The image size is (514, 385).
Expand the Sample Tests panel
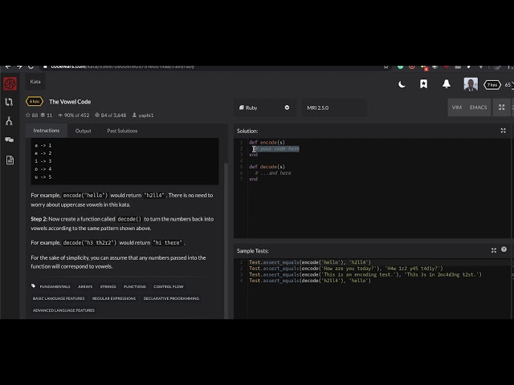pos(494,250)
